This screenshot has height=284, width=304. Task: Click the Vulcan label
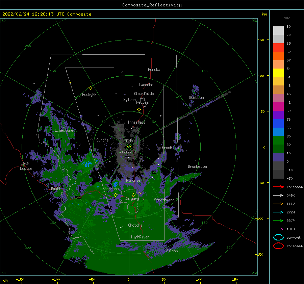click(172, 251)
